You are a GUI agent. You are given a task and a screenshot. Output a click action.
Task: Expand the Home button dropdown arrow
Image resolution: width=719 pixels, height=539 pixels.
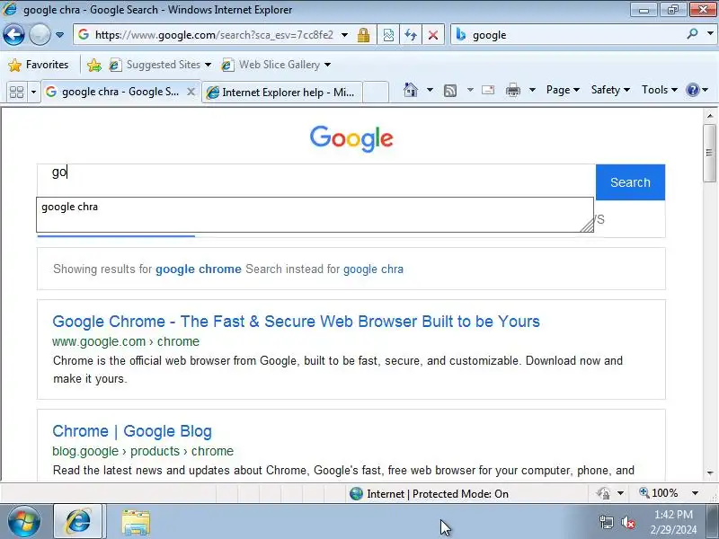point(430,90)
